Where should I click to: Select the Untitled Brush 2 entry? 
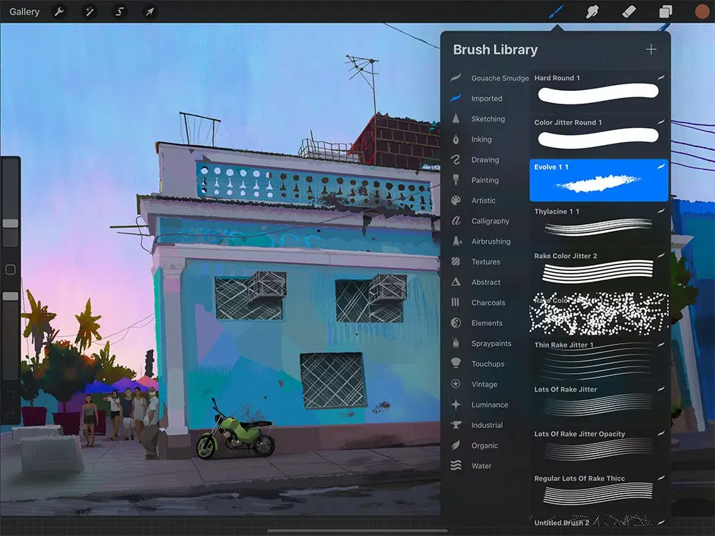coord(598,522)
